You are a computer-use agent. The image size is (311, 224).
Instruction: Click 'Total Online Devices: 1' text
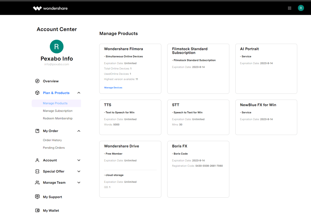click(118, 69)
